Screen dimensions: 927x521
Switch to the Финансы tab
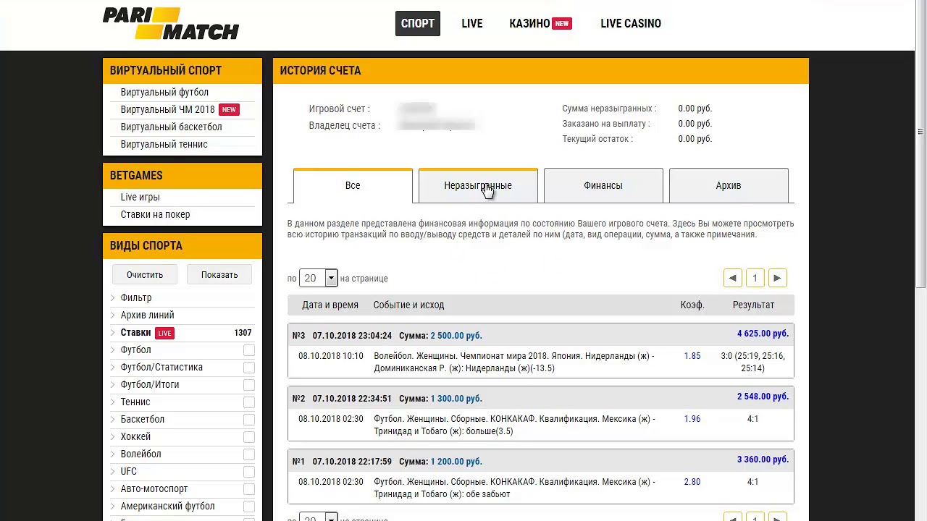point(603,186)
